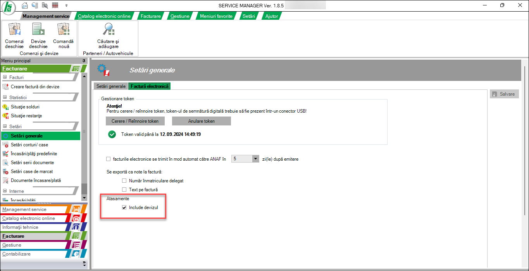Open the Gestiune ribbon tab
This screenshot has height=271, width=529.
tap(180, 16)
